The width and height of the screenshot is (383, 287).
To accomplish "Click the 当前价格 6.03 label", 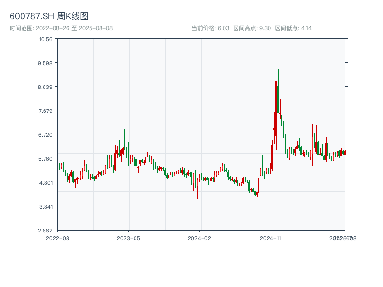I will pos(210,28).
